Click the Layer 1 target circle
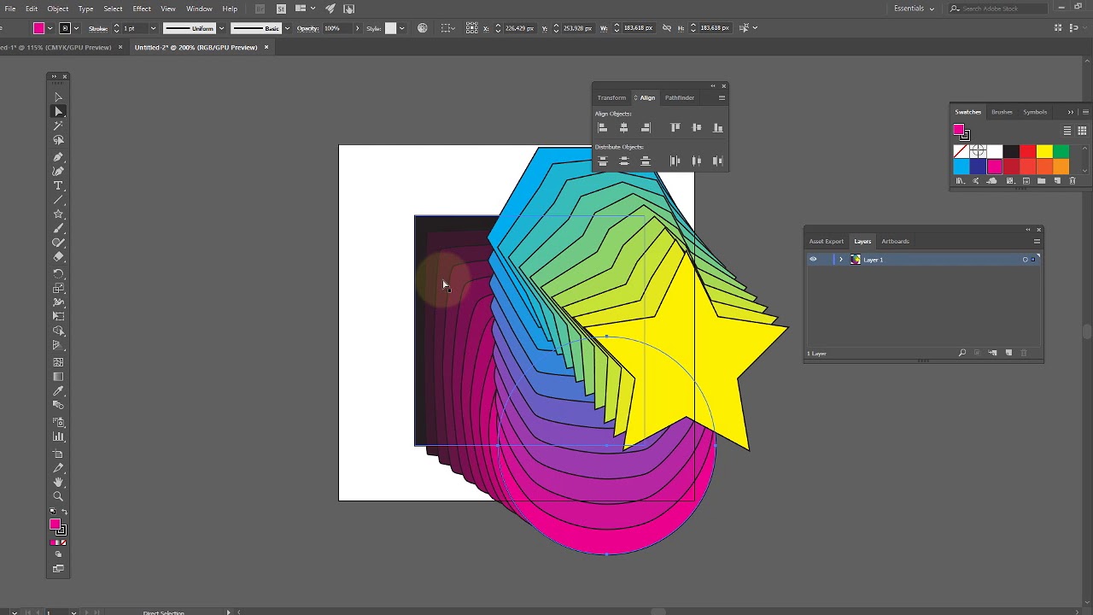 (1026, 260)
